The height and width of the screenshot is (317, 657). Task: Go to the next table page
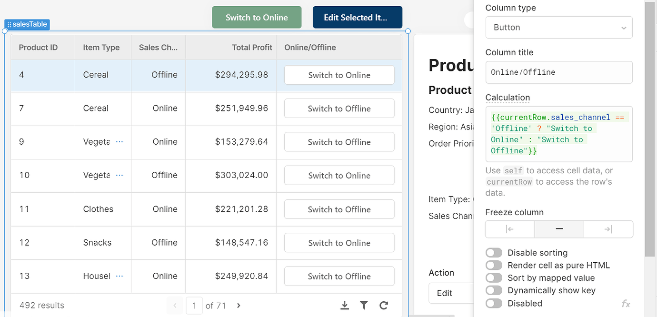(238, 305)
